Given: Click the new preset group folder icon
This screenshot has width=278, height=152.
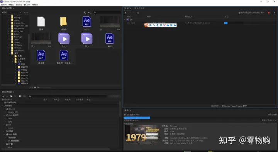Looking at the screenshot, I should click(x=11, y=96).
